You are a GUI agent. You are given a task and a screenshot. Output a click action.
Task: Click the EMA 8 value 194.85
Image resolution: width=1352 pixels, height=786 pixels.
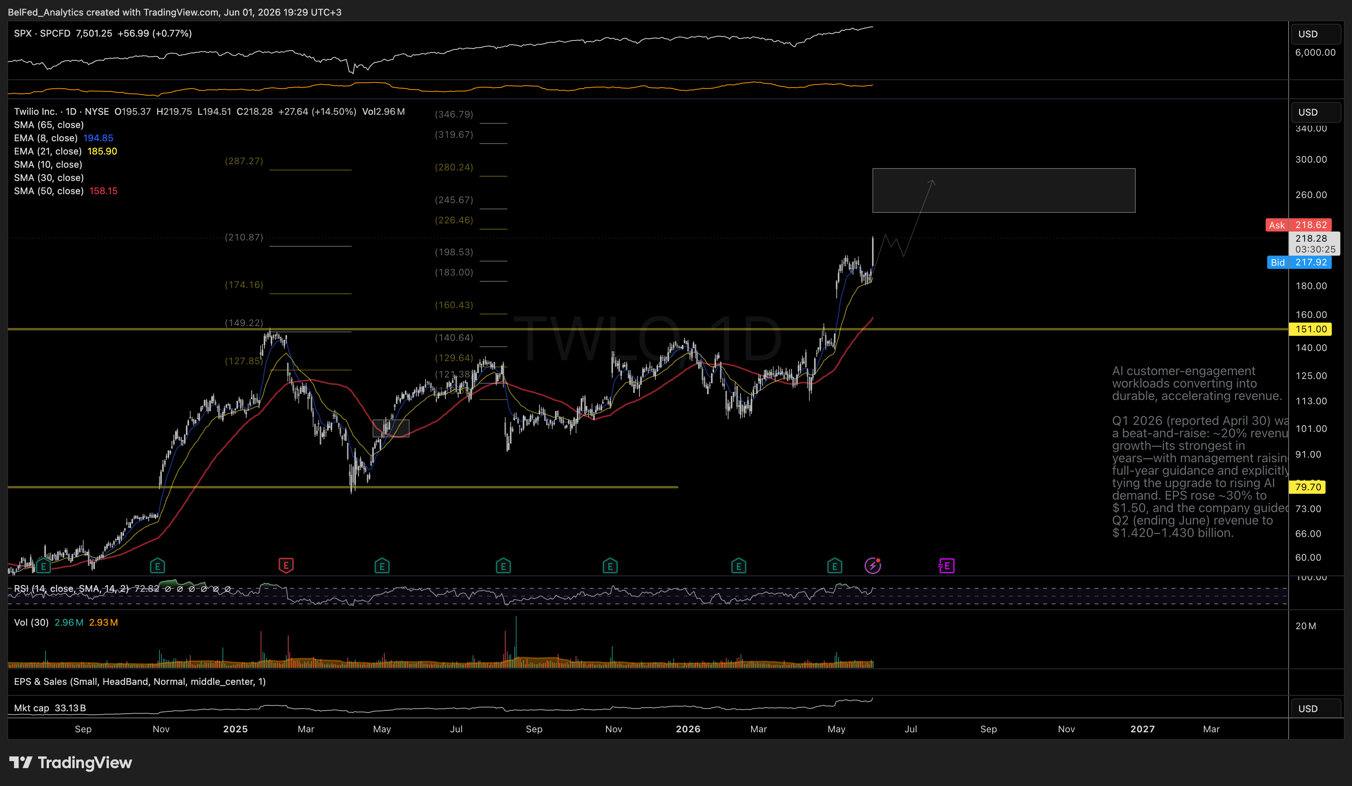click(x=98, y=138)
